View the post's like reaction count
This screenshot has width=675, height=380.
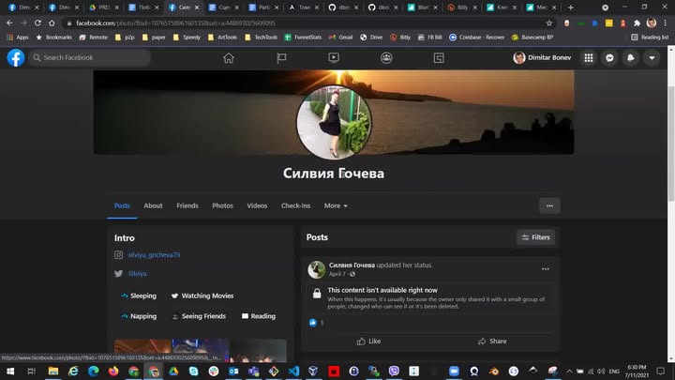coord(317,323)
